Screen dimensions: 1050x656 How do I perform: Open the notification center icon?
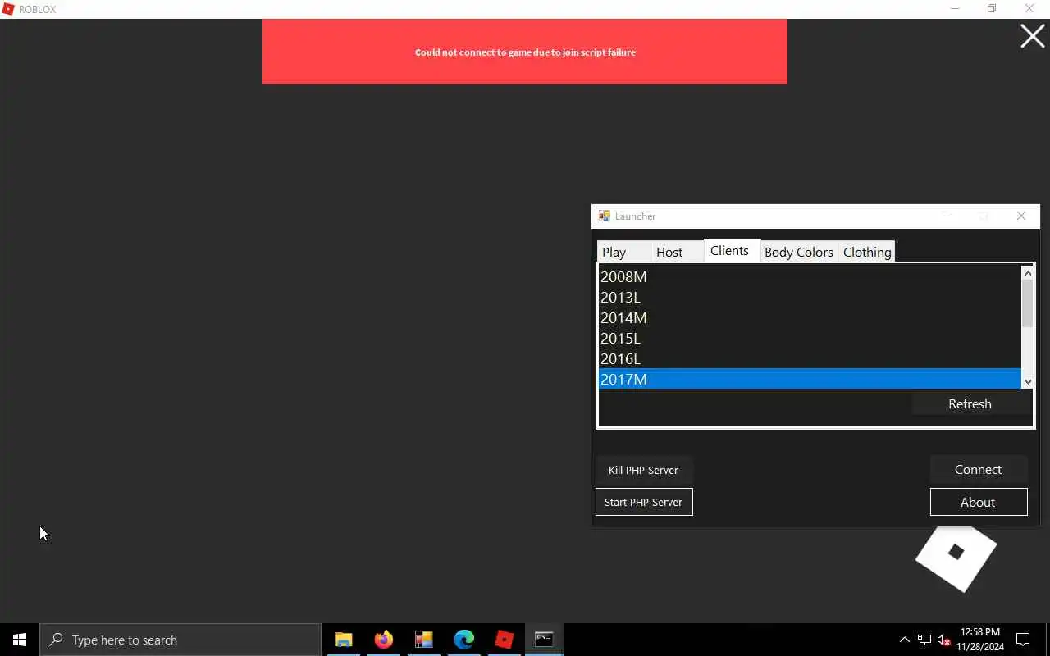pyautogui.click(x=1023, y=640)
